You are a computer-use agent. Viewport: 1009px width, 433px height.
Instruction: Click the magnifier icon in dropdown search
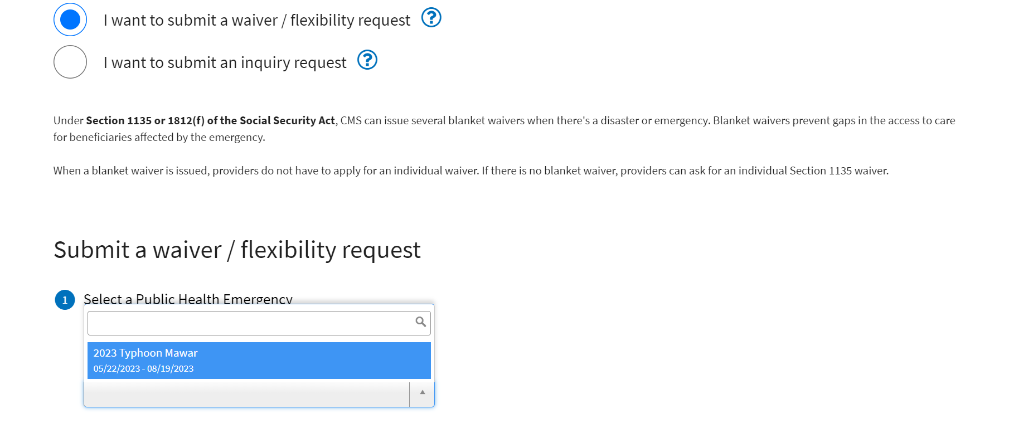[420, 322]
